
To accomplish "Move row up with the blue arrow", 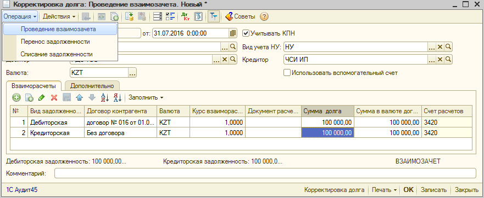I will coord(80,98).
